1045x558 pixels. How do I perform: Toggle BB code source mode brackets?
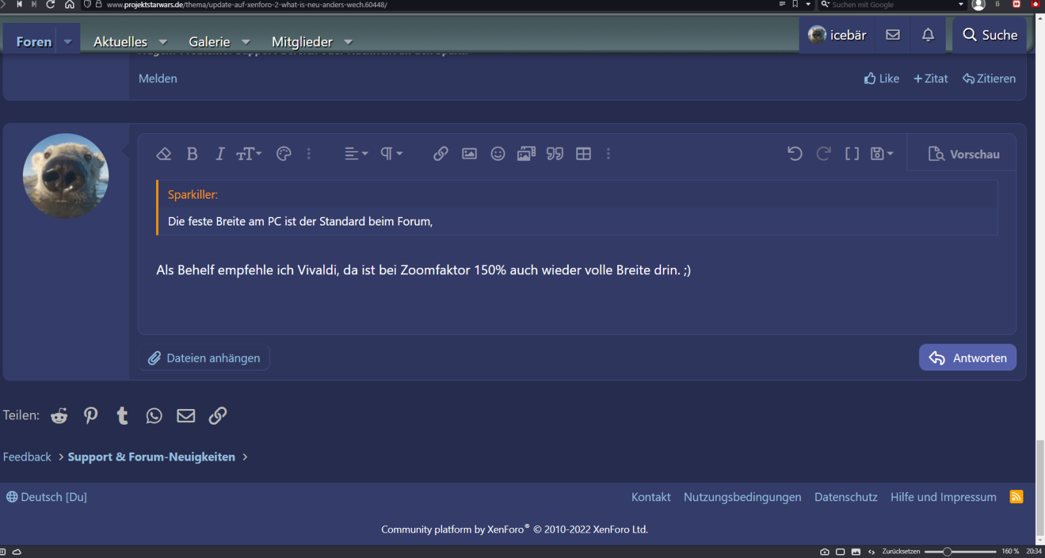click(852, 154)
